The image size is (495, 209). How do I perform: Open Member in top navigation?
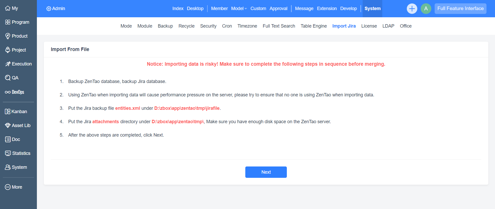tap(220, 9)
